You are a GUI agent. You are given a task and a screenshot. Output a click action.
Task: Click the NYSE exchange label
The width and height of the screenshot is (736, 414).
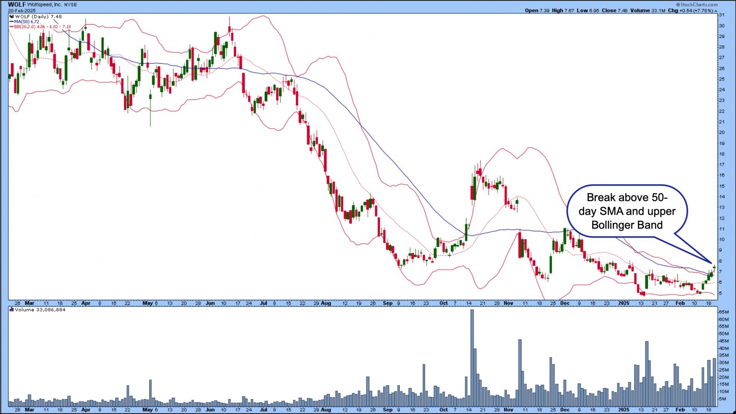click(x=70, y=5)
